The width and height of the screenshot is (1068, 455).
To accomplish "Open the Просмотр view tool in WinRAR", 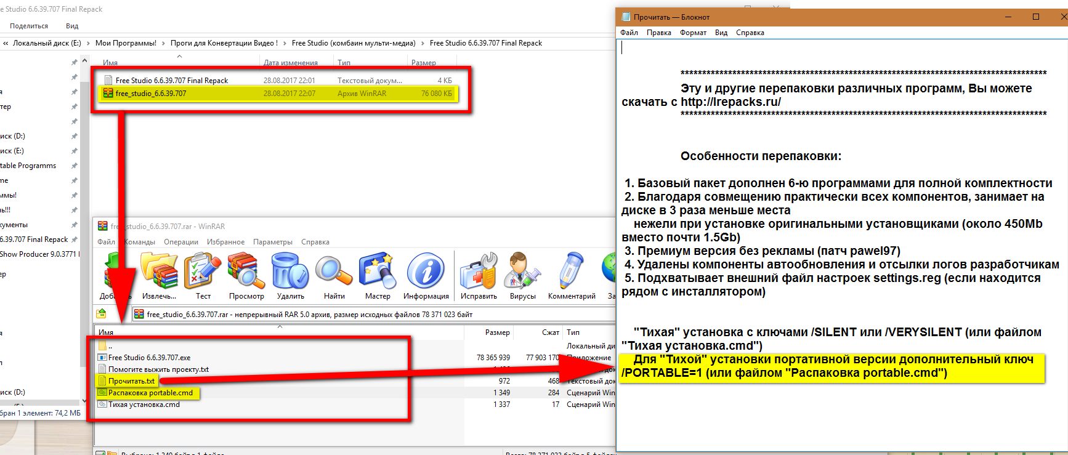I will (246, 275).
